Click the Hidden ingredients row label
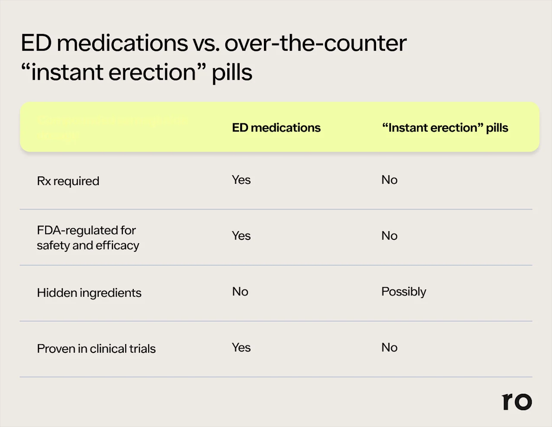The height and width of the screenshot is (427, 552). (89, 293)
